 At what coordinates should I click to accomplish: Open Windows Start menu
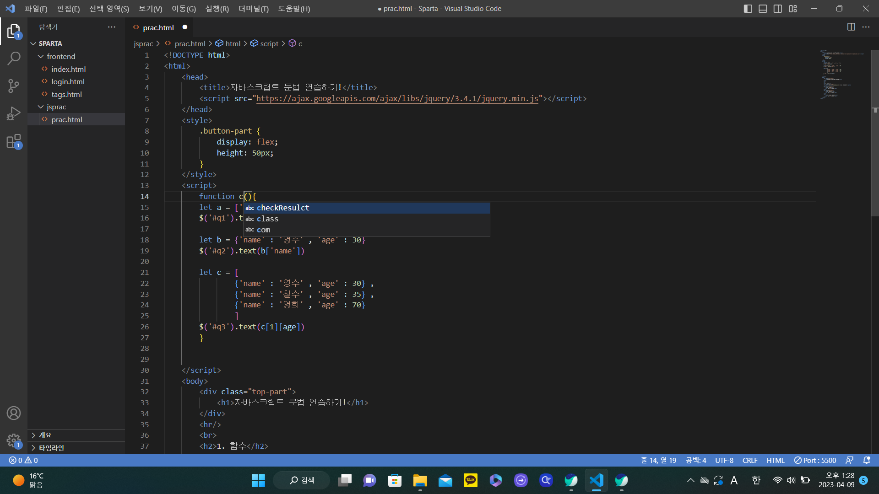pos(258,480)
